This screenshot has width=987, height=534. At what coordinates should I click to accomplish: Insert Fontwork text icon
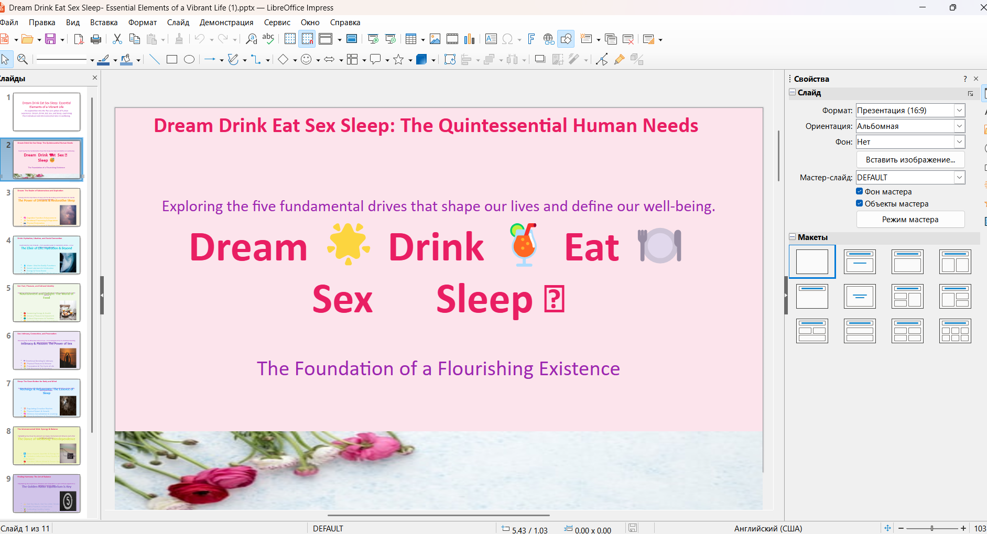pos(532,39)
